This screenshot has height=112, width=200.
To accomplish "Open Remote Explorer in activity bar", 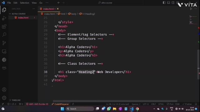I will 4,51.
